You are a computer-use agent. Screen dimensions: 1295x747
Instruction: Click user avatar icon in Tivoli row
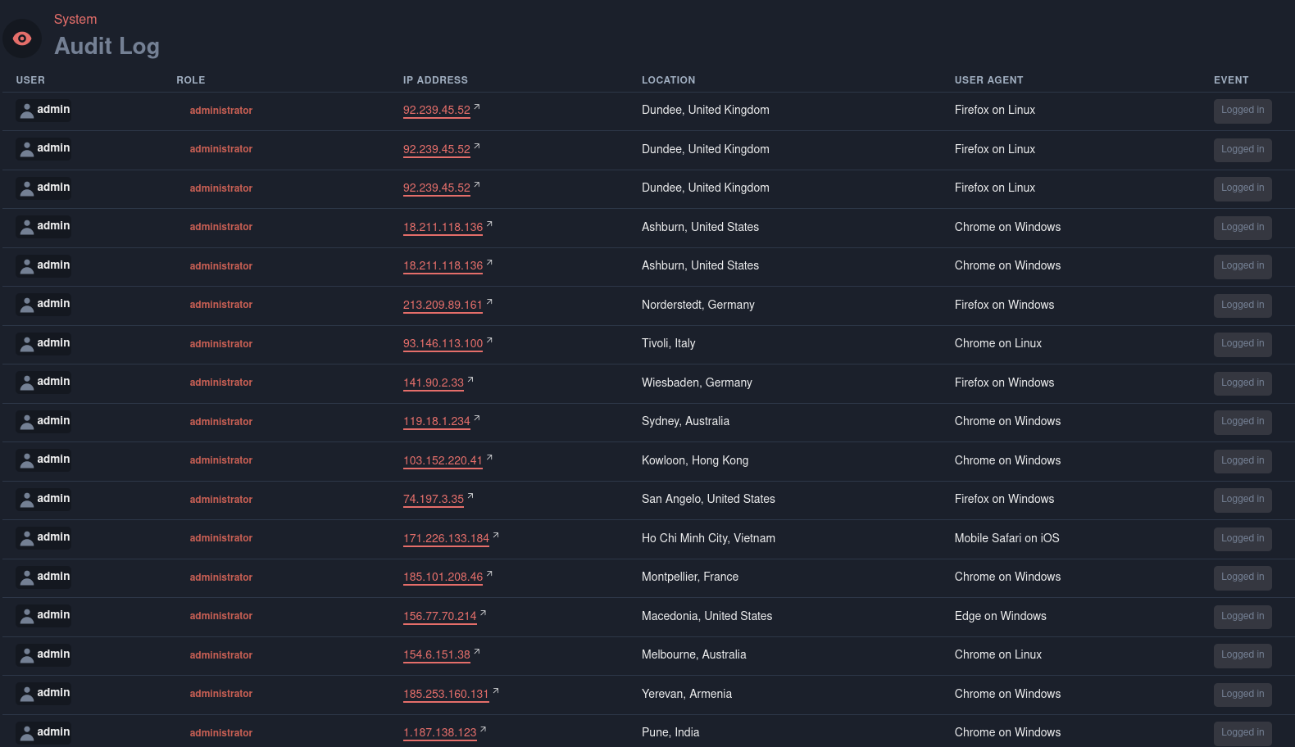27,344
